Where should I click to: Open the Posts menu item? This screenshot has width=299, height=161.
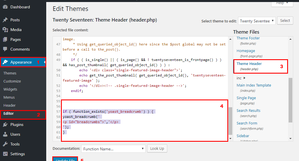15,20
